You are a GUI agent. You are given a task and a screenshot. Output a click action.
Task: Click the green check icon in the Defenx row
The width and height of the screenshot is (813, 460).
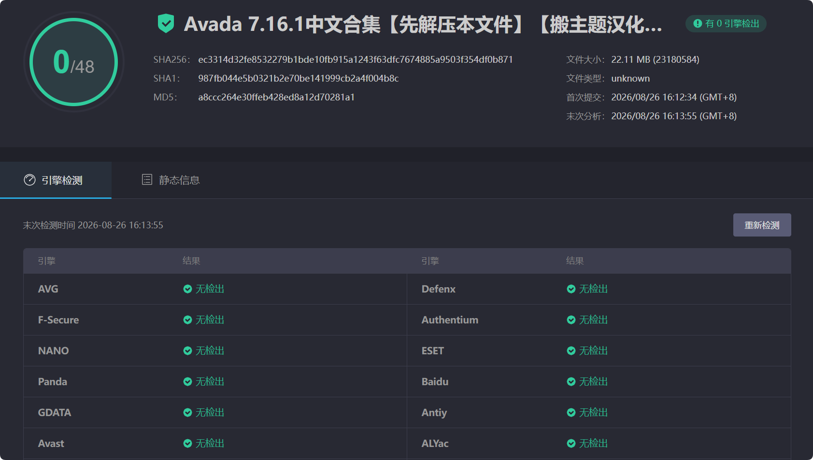[x=571, y=289]
